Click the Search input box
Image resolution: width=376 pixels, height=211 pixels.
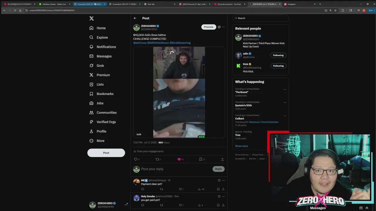(x=261, y=18)
